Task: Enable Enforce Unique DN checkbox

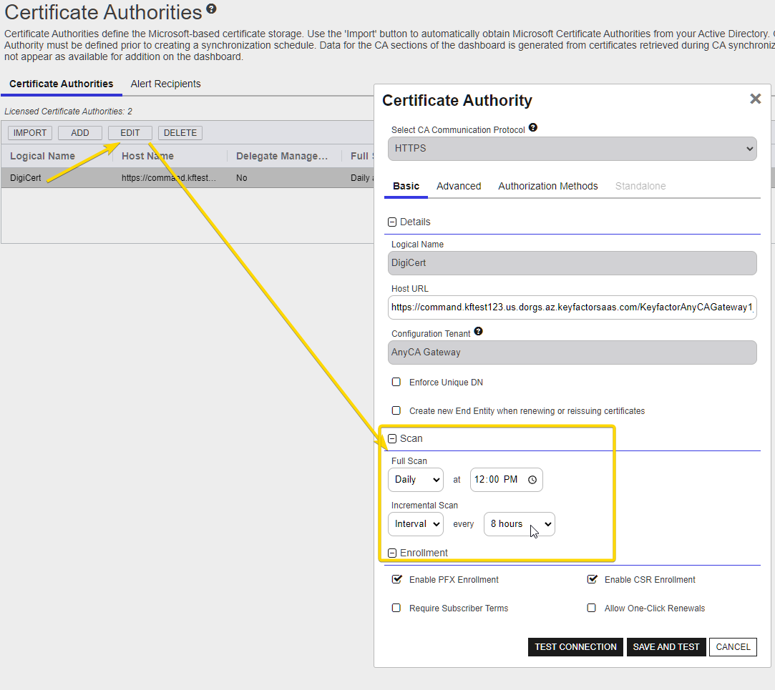Action: (396, 382)
